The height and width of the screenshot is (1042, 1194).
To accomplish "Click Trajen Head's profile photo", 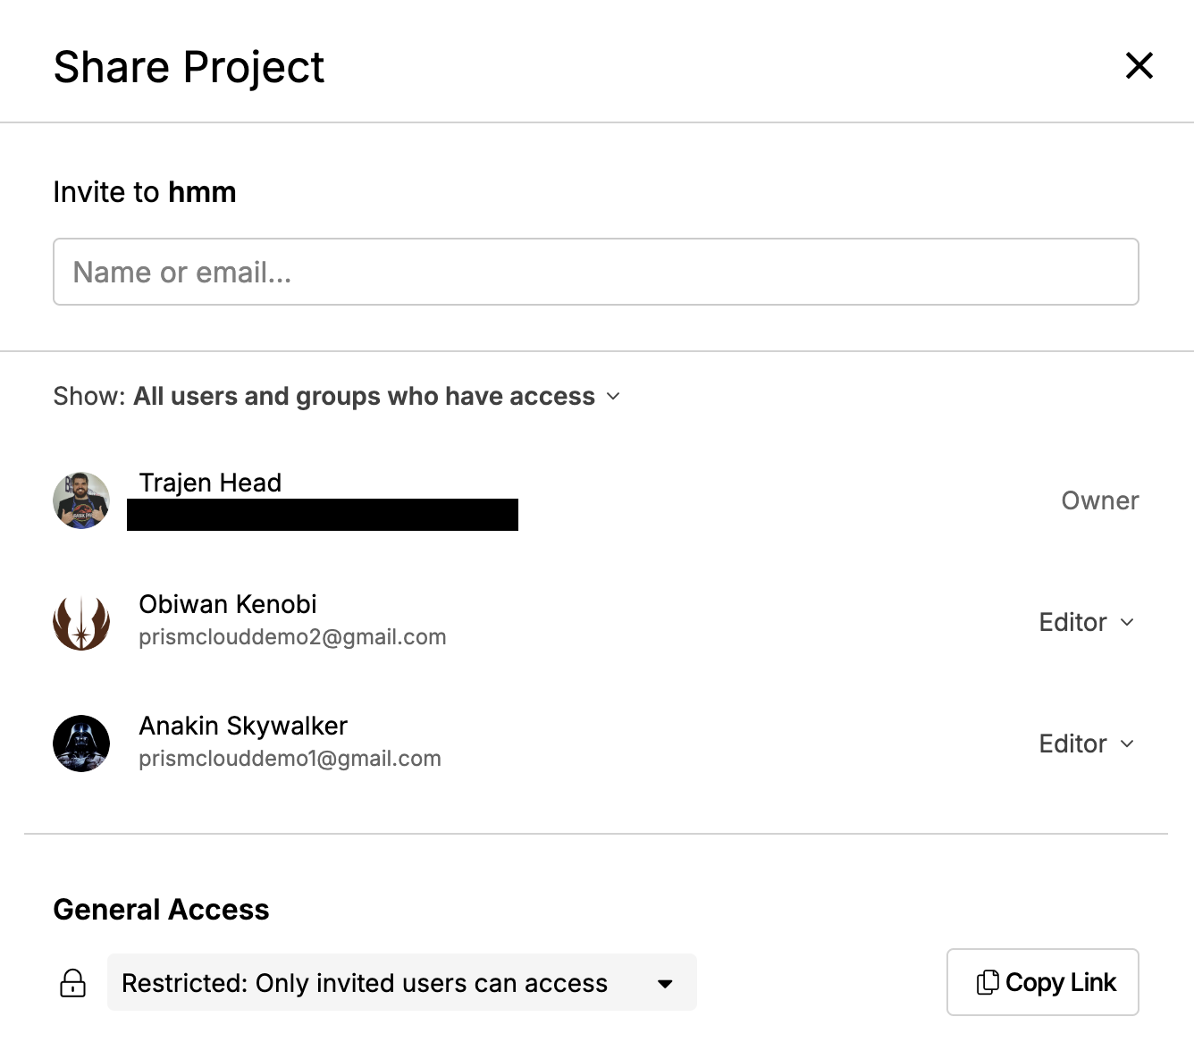I will (81, 500).
